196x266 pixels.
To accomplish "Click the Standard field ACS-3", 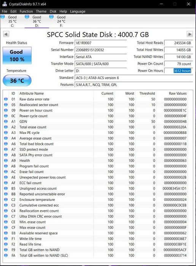I will pos(134,78).
